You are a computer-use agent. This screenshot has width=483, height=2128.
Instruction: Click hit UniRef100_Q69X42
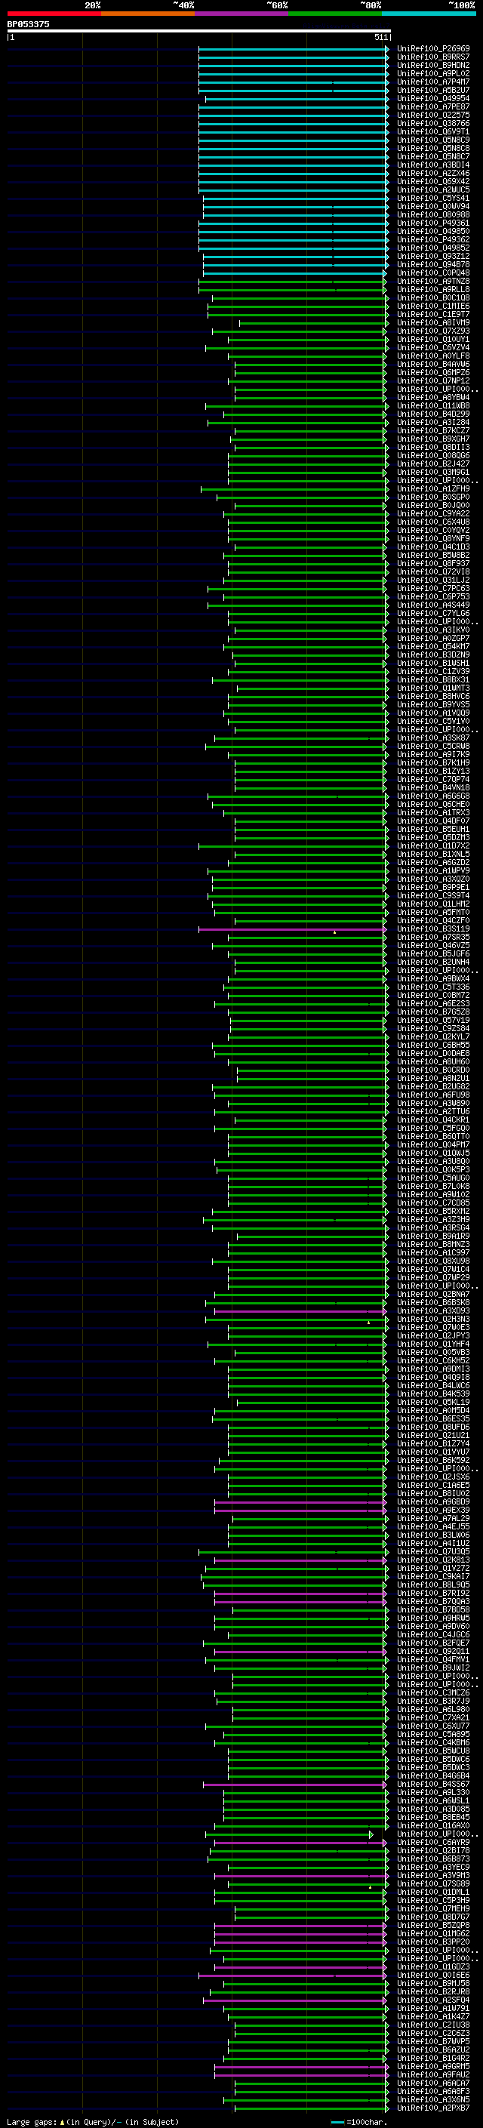[433, 182]
